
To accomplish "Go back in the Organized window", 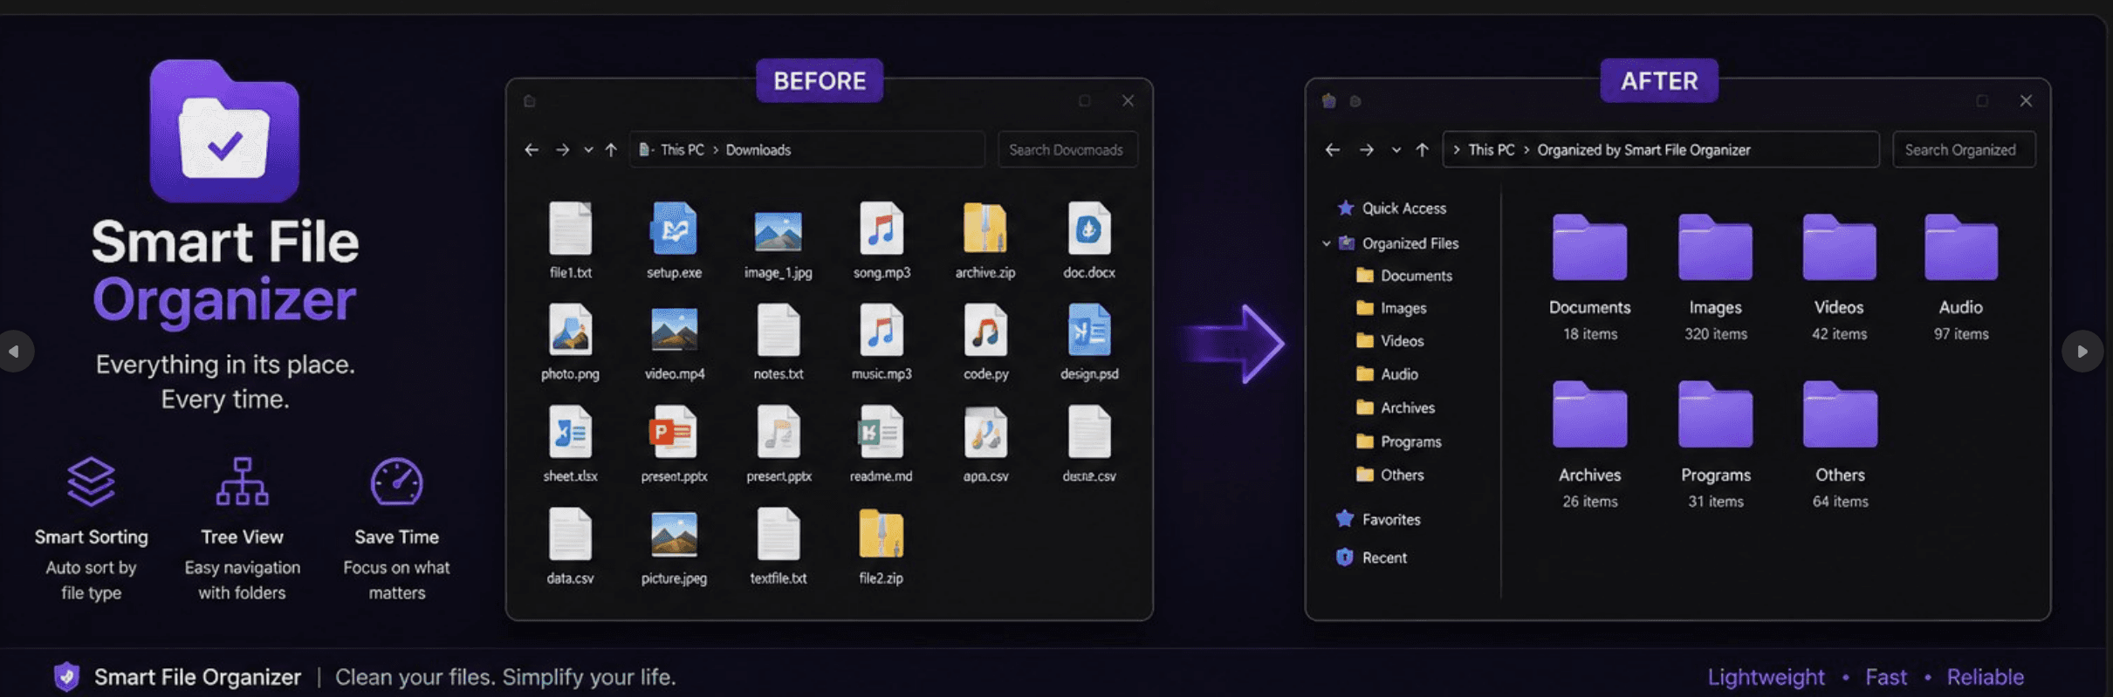I will pyautogui.click(x=1332, y=150).
